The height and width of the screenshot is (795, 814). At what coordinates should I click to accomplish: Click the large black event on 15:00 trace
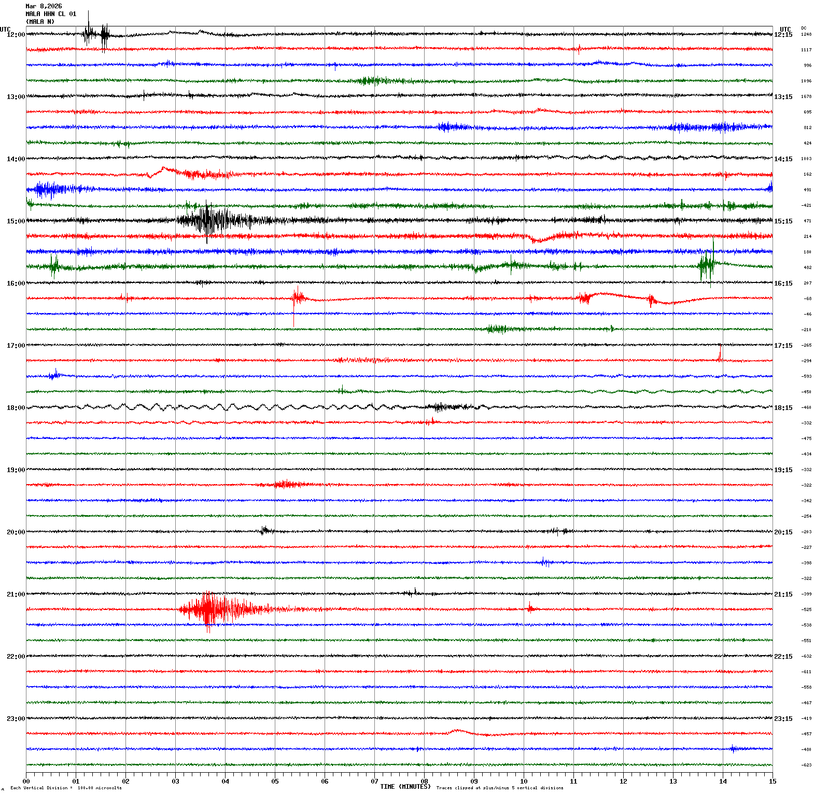pyautogui.click(x=207, y=220)
